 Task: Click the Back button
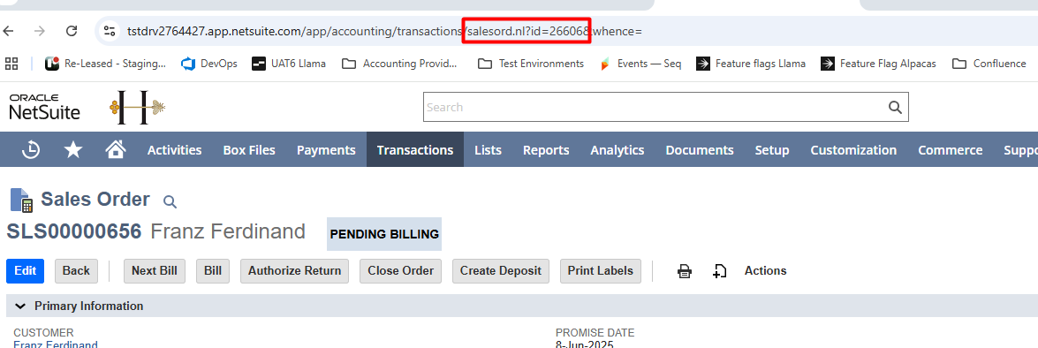[76, 270]
